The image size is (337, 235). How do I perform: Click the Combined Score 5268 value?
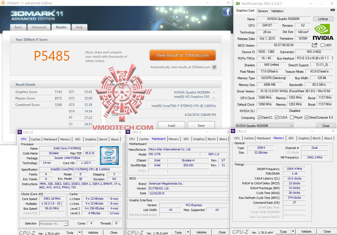pos(58,105)
